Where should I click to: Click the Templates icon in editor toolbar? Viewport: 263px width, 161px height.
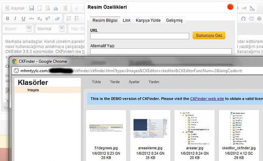(x=65, y=8)
